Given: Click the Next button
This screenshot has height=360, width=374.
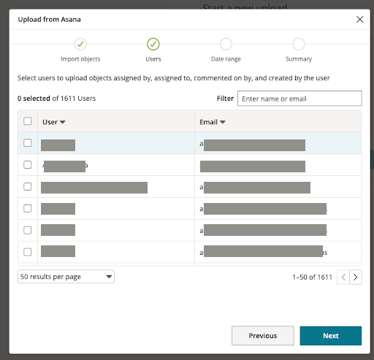Looking at the screenshot, I should tap(331, 336).
